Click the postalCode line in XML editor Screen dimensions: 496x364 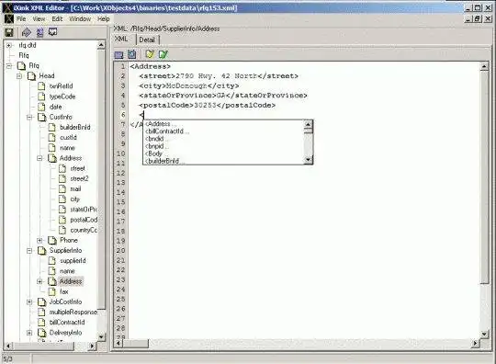pyautogui.click(x=208, y=105)
